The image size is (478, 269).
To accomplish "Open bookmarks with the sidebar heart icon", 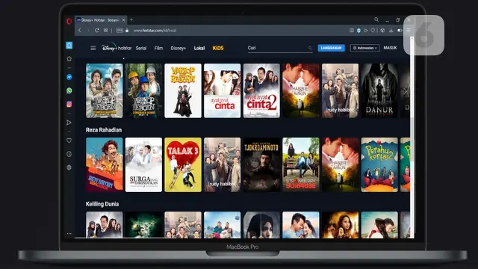I will coord(69,140).
